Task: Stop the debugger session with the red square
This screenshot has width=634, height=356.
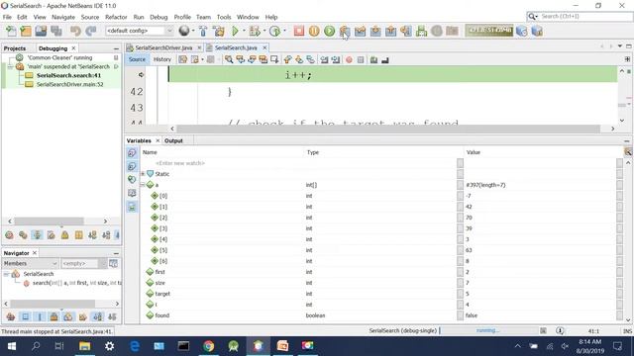Action: [299, 31]
